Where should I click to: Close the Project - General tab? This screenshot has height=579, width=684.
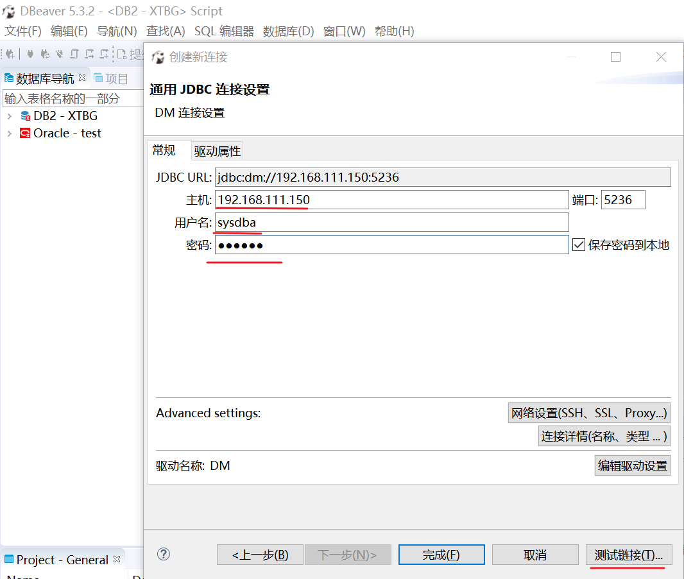coord(117,559)
